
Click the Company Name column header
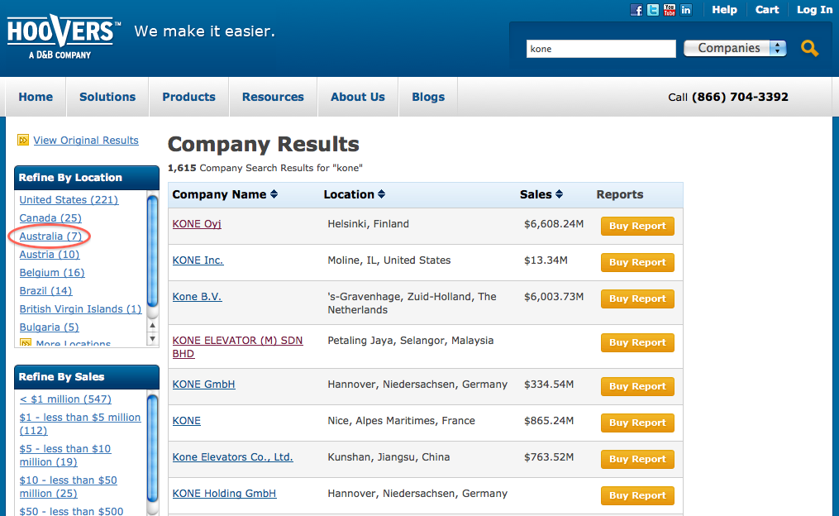coord(219,194)
